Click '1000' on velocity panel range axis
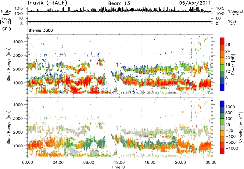244x169 pixels. tap(18, 146)
